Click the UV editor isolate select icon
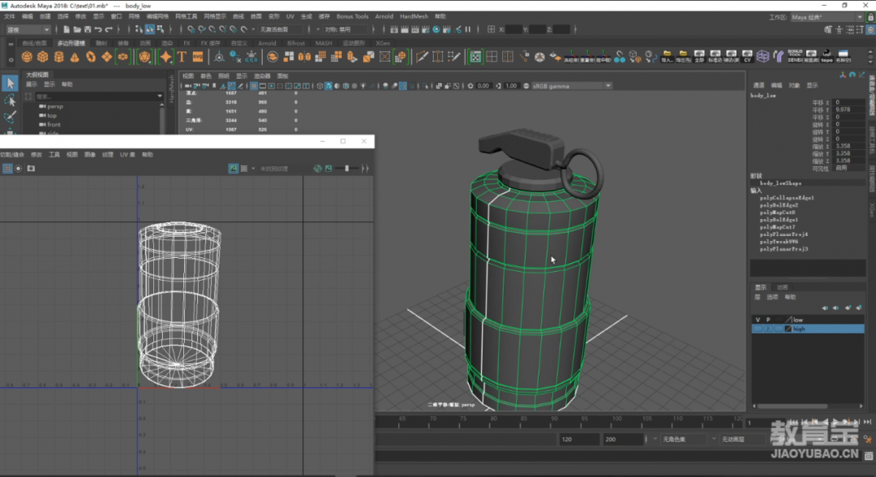The image size is (876, 477). pyautogui.click(x=19, y=168)
